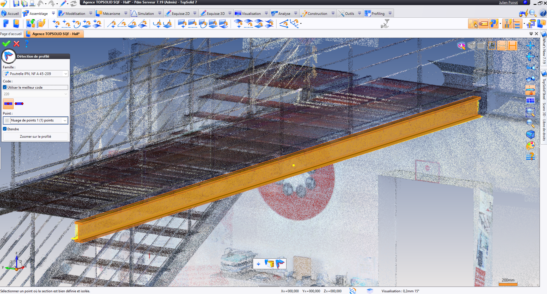Open the Code dropdown showing 220

click(35, 94)
